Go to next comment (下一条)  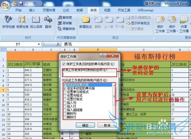click(120, 22)
